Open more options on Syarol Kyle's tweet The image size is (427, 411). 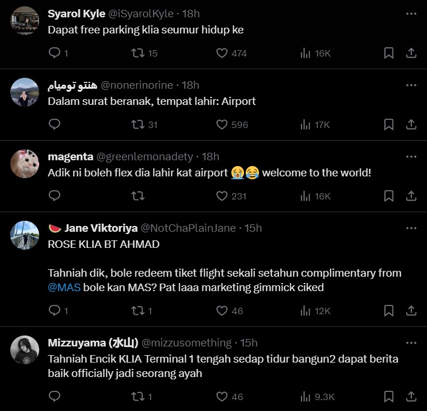[411, 13]
